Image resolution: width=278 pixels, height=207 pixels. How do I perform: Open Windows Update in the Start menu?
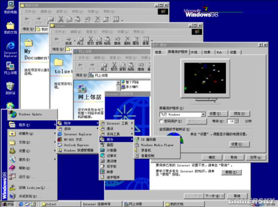click(x=32, y=114)
